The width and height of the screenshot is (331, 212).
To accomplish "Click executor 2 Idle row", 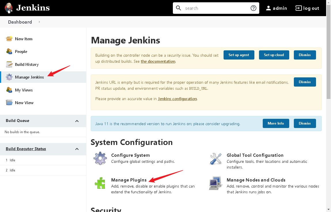I will click(x=43, y=170).
